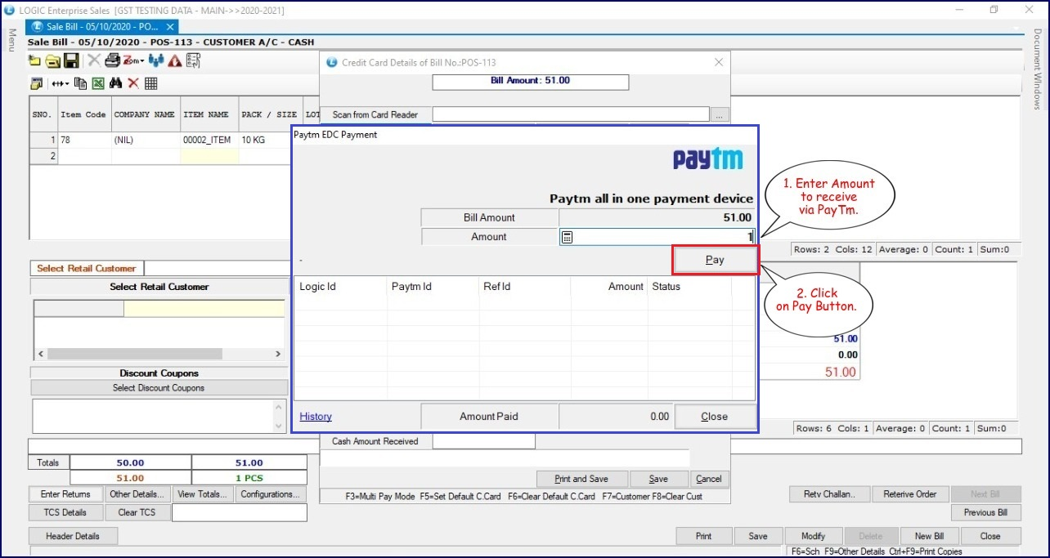Open the vertical Menu side panel
Screen dimensions: 1050x558
click(x=12, y=39)
